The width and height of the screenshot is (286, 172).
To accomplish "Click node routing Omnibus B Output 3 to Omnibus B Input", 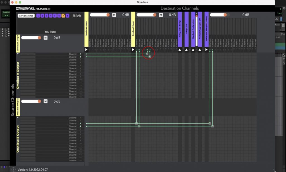I will tap(136, 123).
